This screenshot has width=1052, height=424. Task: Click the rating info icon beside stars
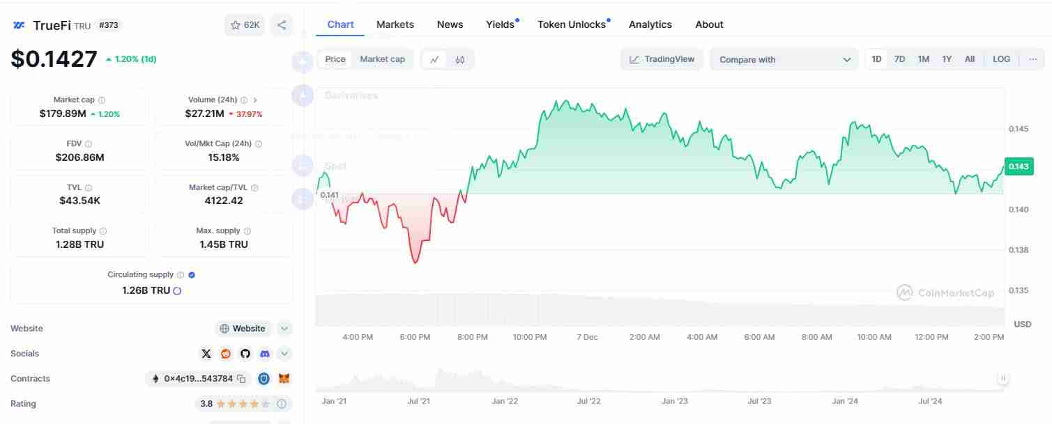282,404
